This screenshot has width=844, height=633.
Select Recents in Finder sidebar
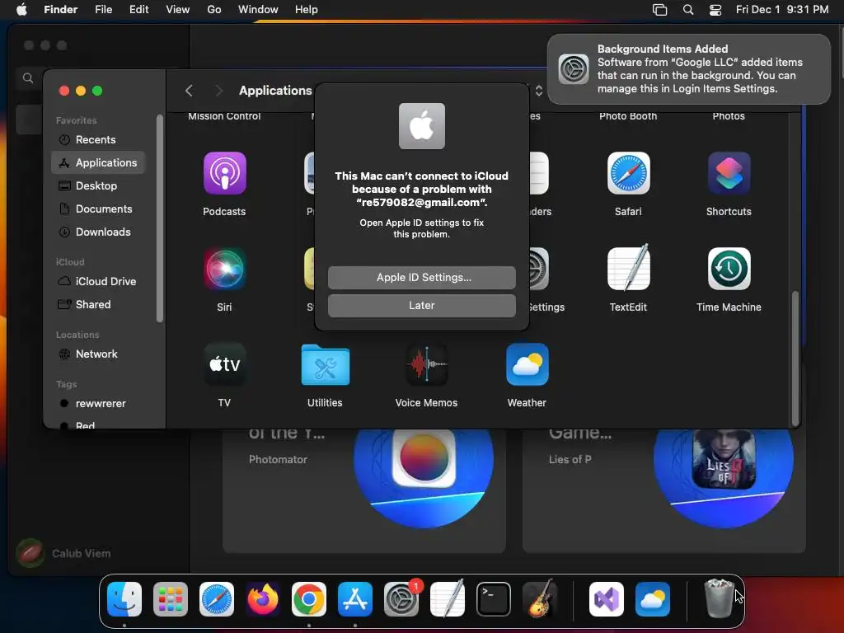pyautogui.click(x=98, y=139)
